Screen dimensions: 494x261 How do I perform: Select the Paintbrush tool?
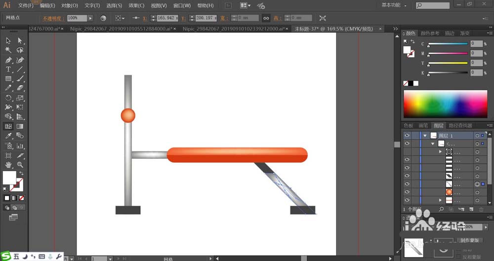pyautogui.click(x=20, y=79)
